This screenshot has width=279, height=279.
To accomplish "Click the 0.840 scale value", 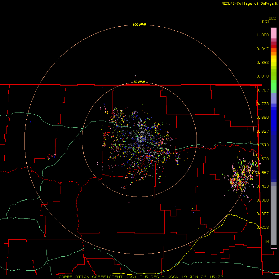I will tap(263, 76).
